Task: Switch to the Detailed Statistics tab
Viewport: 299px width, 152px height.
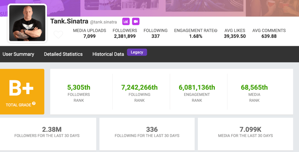Action: click(63, 54)
